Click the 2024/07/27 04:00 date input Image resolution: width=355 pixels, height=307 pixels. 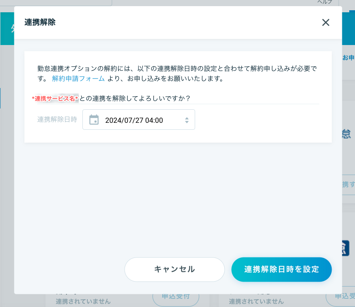click(139, 120)
